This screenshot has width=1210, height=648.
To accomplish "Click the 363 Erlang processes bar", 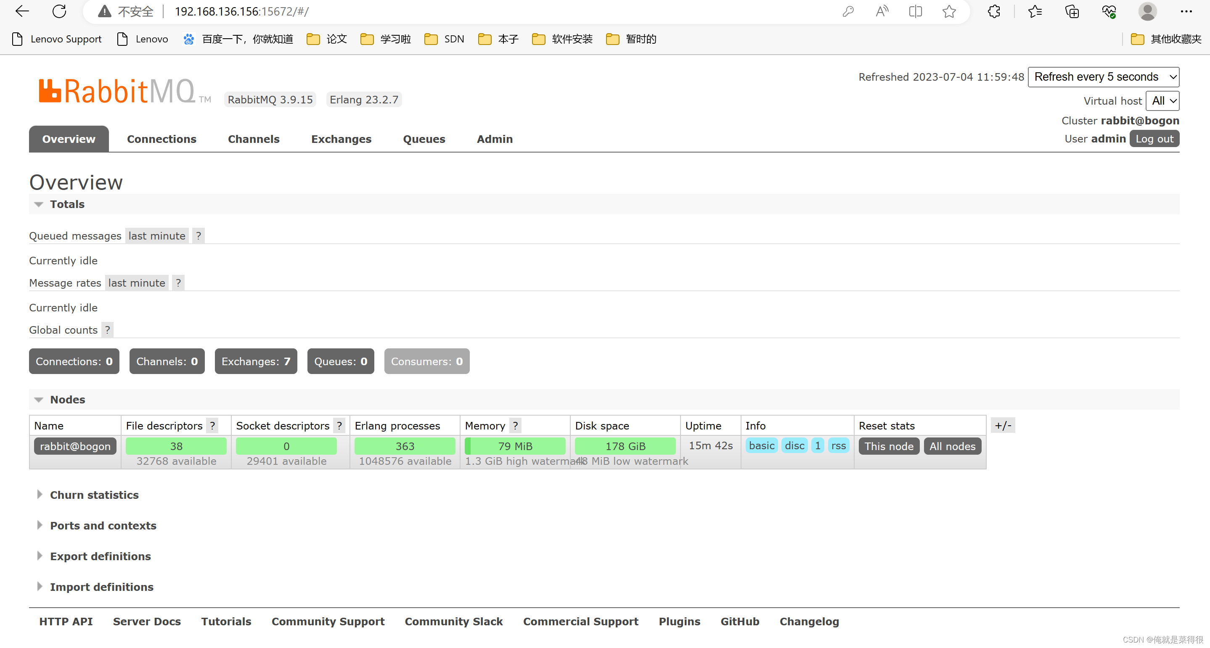I will [405, 446].
